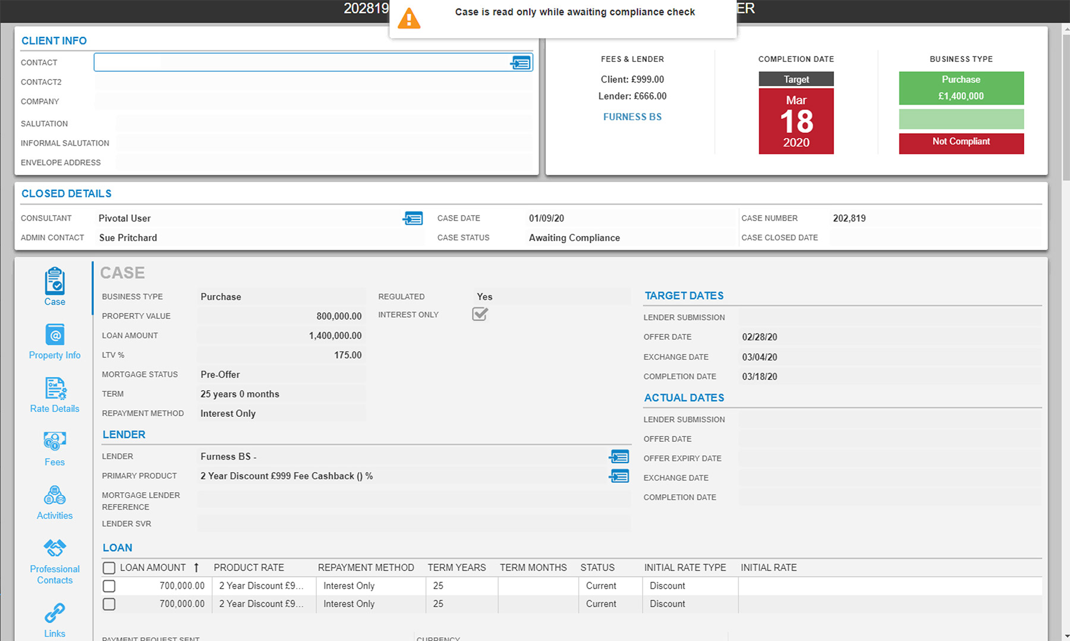The height and width of the screenshot is (641, 1070).
Task: Open the lender record lookup icon
Action: (x=619, y=457)
